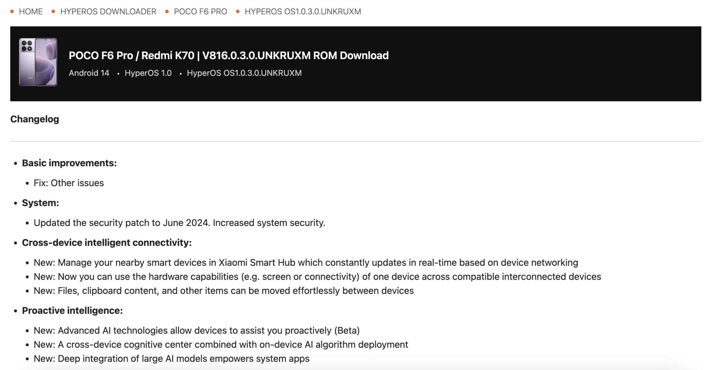Go to the HOME breadcrumb link
Viewport: 711px width, 370px height.
31,11
